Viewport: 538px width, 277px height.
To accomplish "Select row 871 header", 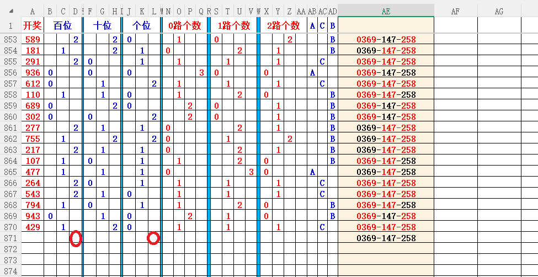I will (x=10, y=237).
